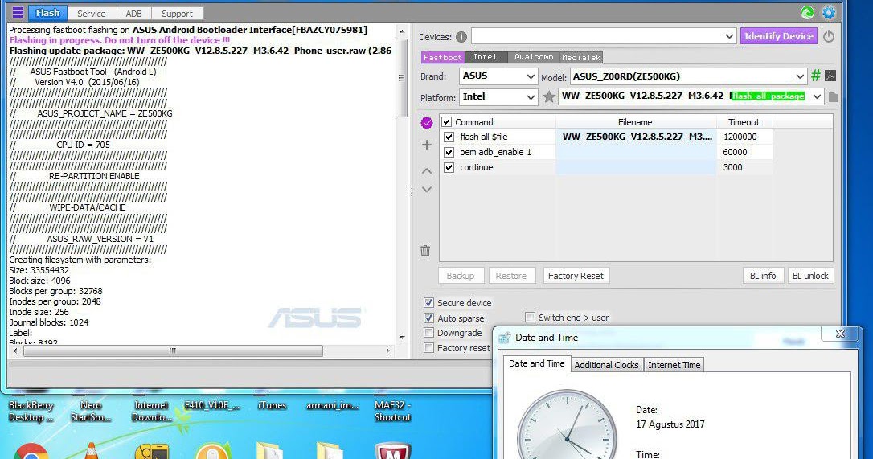Click the green hash icon

816,76
